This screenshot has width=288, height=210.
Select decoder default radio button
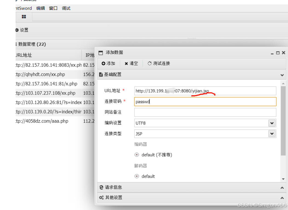click(137, 176)
